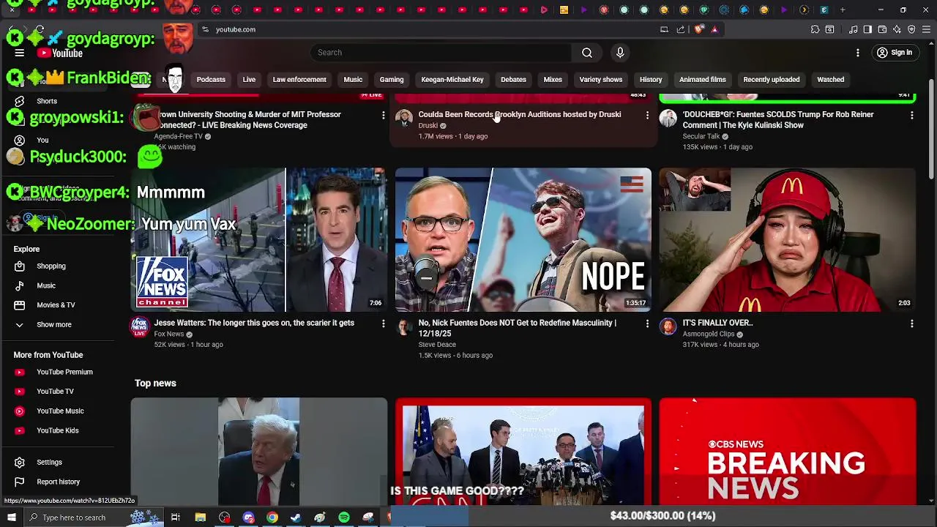Select the Gaming filter chip
The image size is (937, 527).
392,79
